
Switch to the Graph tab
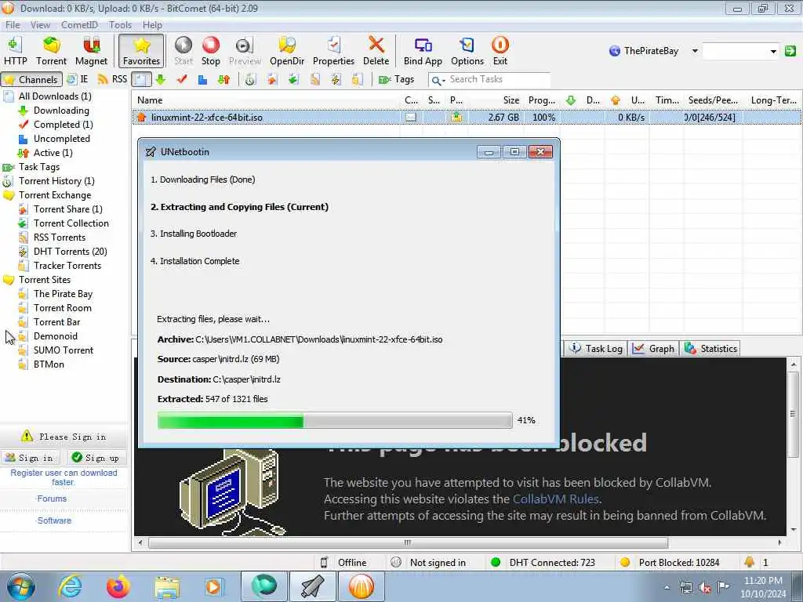click(x=653, y=349)
